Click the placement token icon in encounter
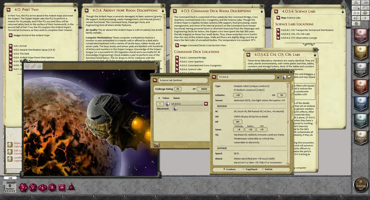 tap(175, 109)
